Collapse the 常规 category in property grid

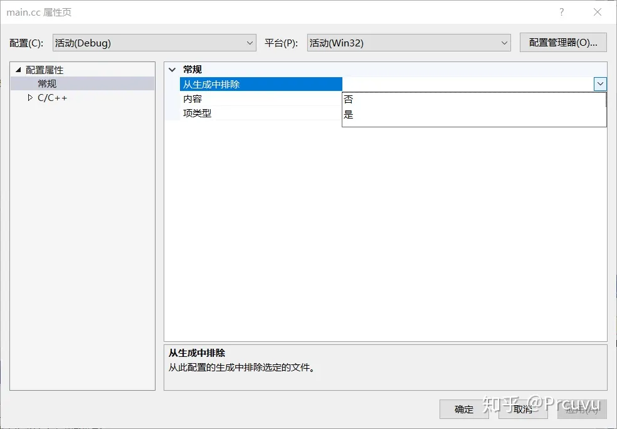pos(172,70)
